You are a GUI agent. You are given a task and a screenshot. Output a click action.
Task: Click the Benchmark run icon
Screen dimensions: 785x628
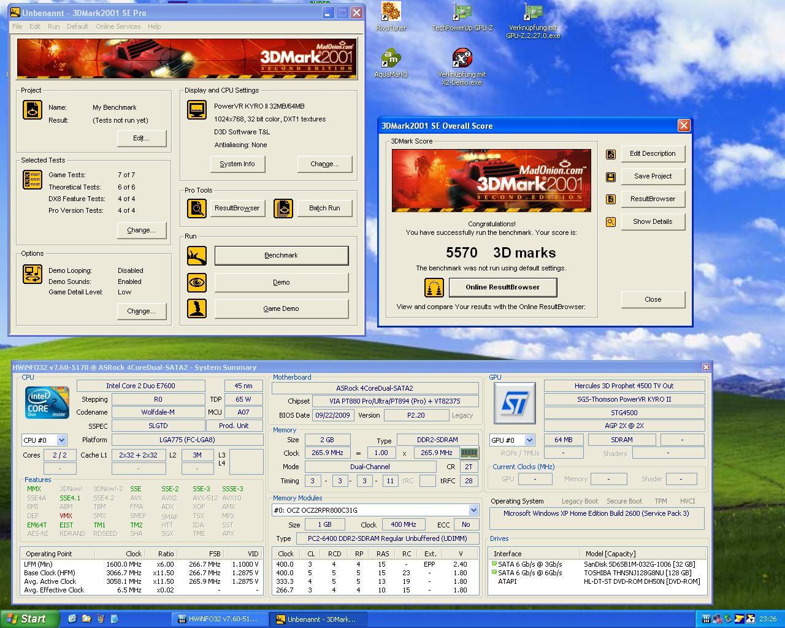197,256
